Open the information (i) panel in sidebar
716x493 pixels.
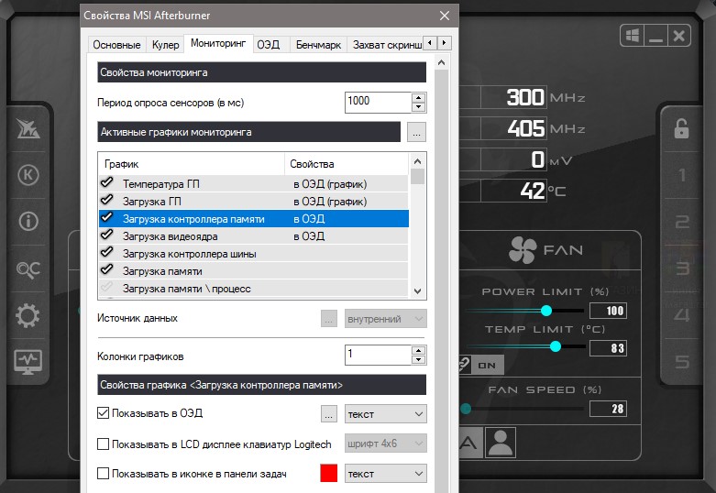coord(28,222)
